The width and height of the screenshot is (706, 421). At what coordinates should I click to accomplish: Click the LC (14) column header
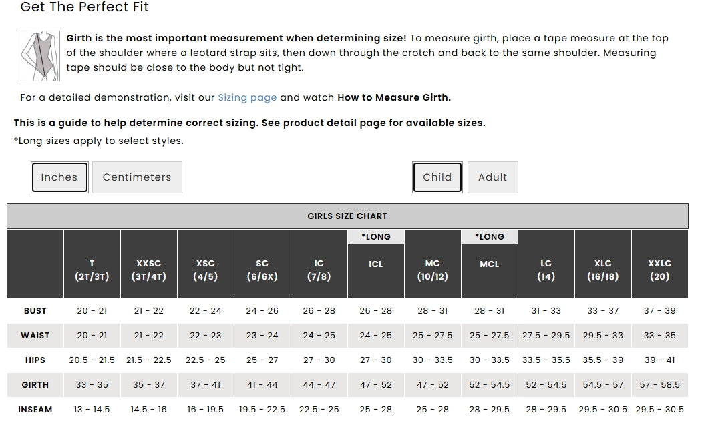546,264
